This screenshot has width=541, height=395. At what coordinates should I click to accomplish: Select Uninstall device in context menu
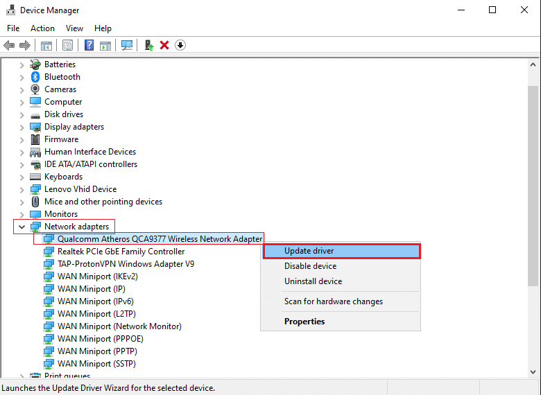[313, 281]
